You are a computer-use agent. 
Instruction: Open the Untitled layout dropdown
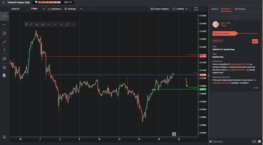pyautogui.click(x=180, y=9)
